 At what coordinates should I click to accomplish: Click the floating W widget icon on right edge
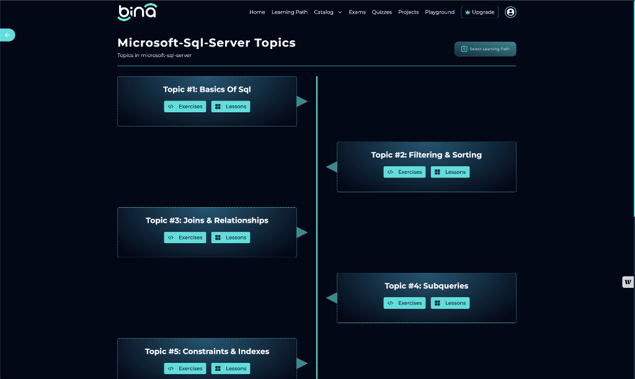click(x=628, y=282)
